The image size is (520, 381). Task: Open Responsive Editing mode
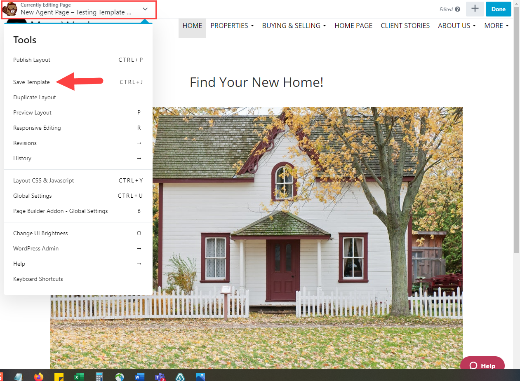pyautogui.click(x=37, y=128)
